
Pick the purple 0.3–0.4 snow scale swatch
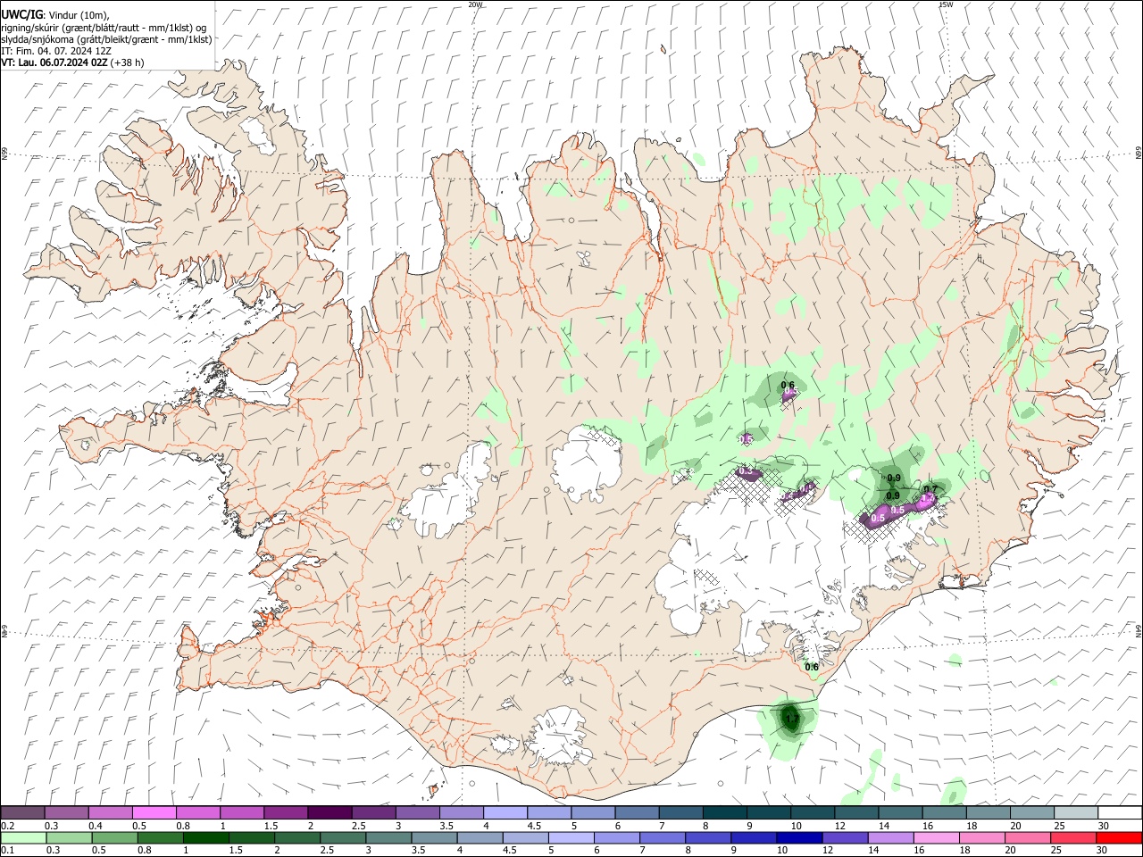[66, 812]
